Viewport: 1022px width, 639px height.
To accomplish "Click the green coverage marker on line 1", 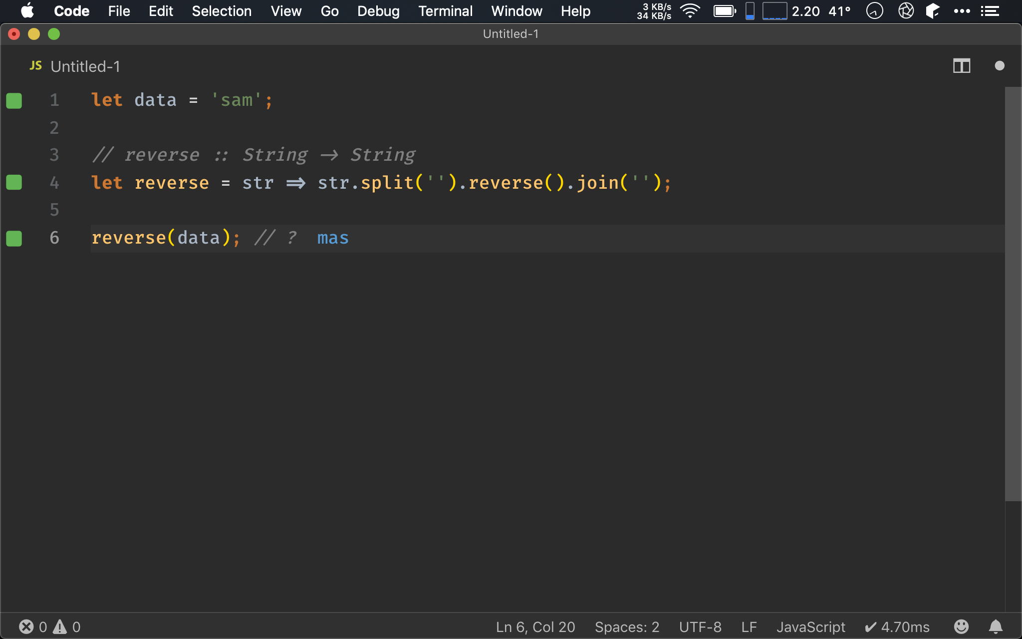I will (x=14, y=100).
